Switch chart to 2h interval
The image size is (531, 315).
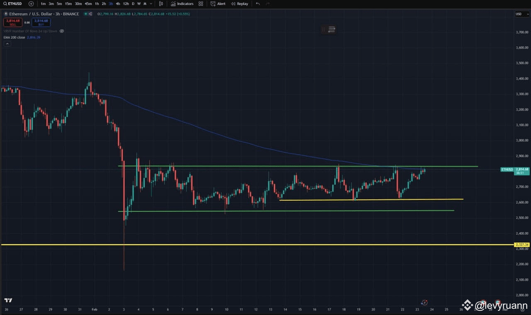pyautogui.click(x=104, y=4)
